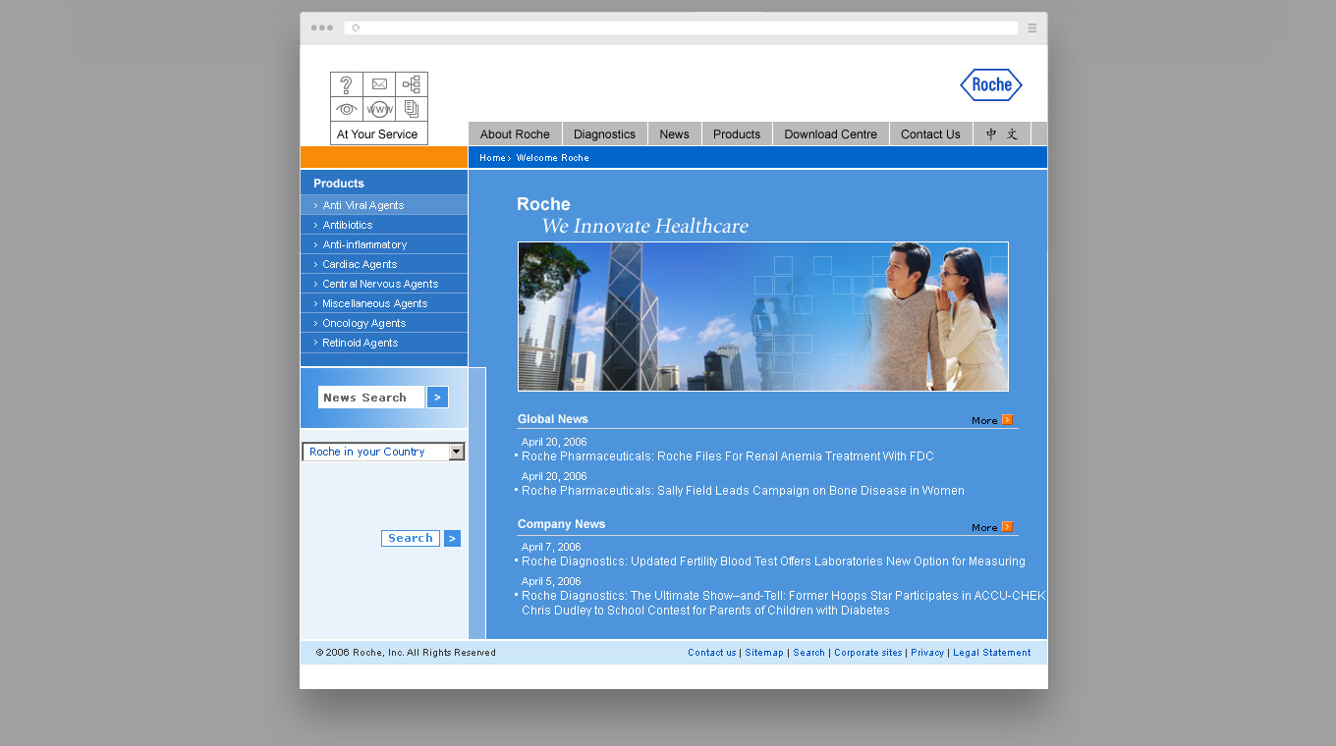Open the Diagnostics navigation tab

(x=604, y=134)
